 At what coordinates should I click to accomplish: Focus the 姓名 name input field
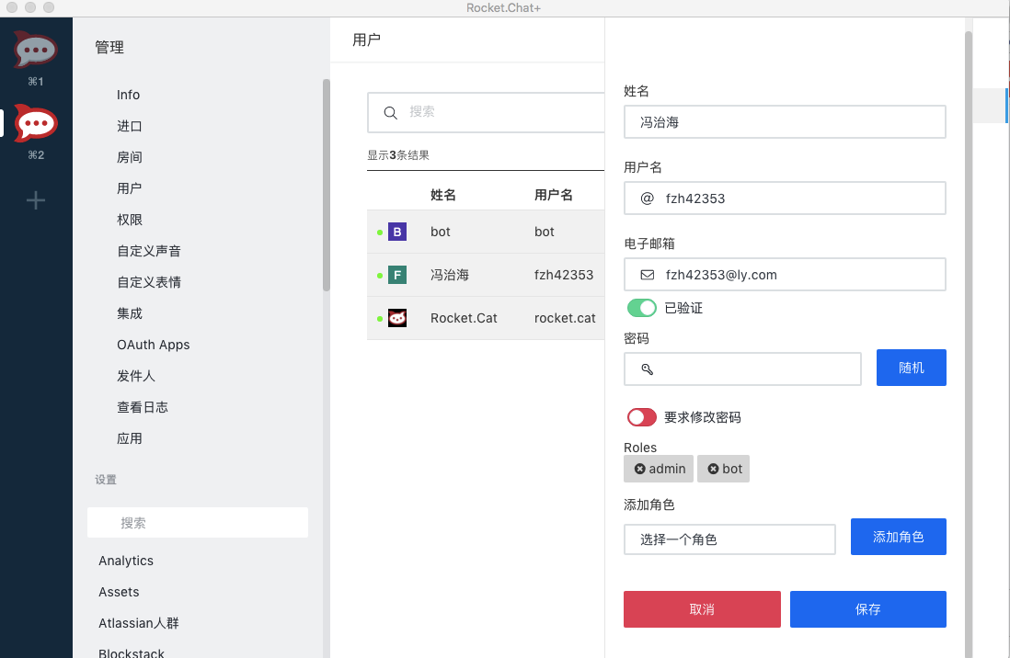pyautogui.click(x=785, y=121)
